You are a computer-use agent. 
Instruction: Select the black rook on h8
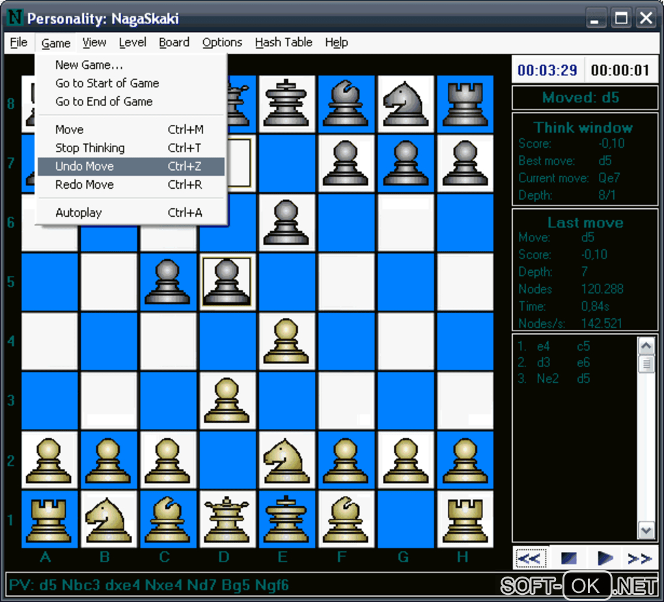pos(465,103)
